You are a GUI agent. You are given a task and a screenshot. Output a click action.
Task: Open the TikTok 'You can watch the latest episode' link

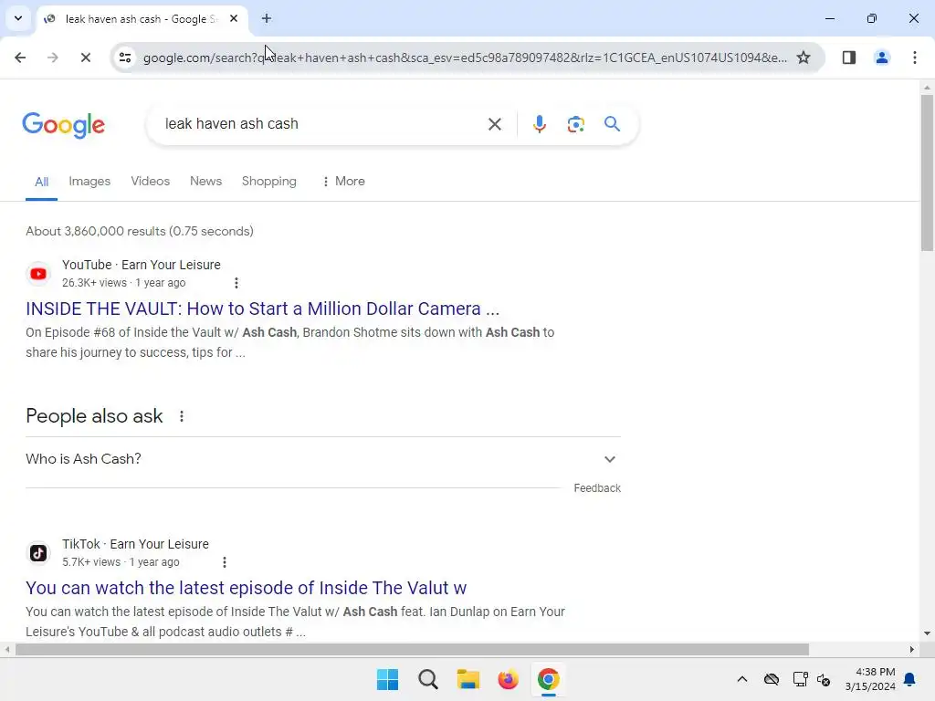coord(246,588)
